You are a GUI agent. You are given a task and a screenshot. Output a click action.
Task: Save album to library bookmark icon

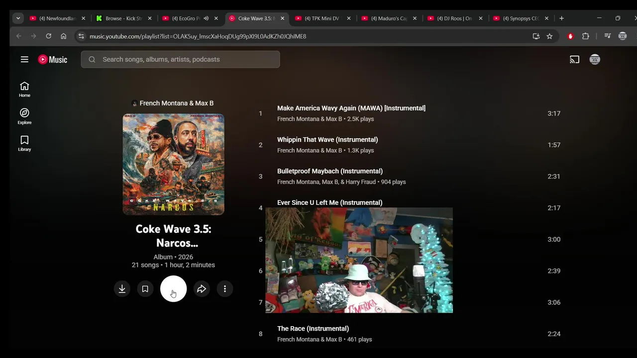point(145,289)
